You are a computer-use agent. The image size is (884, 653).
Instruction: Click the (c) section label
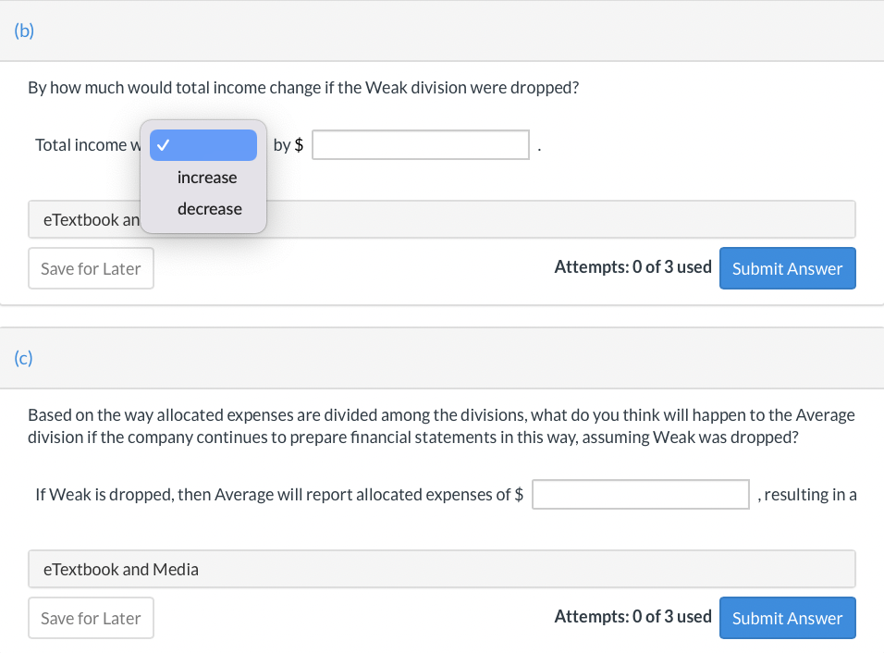click(x=24, y=358)
